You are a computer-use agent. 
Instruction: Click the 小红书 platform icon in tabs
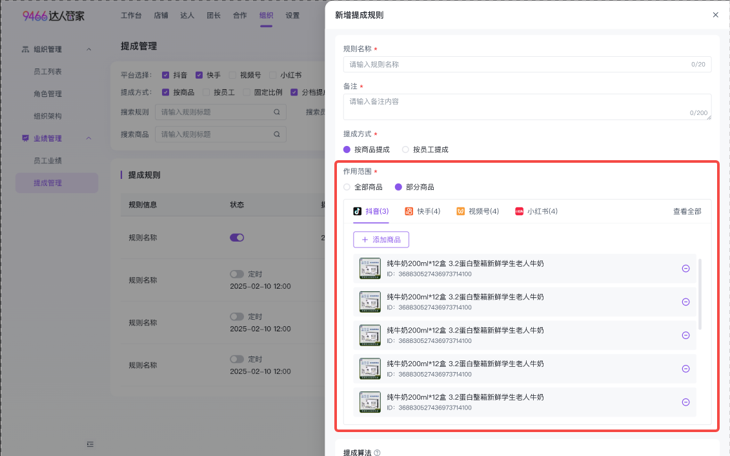pos(519,211)
